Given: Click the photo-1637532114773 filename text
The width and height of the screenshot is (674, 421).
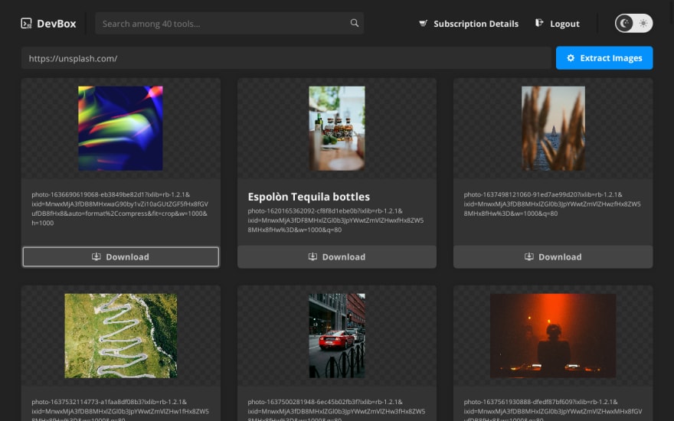Looking at the screenshot, I should 120,410.
